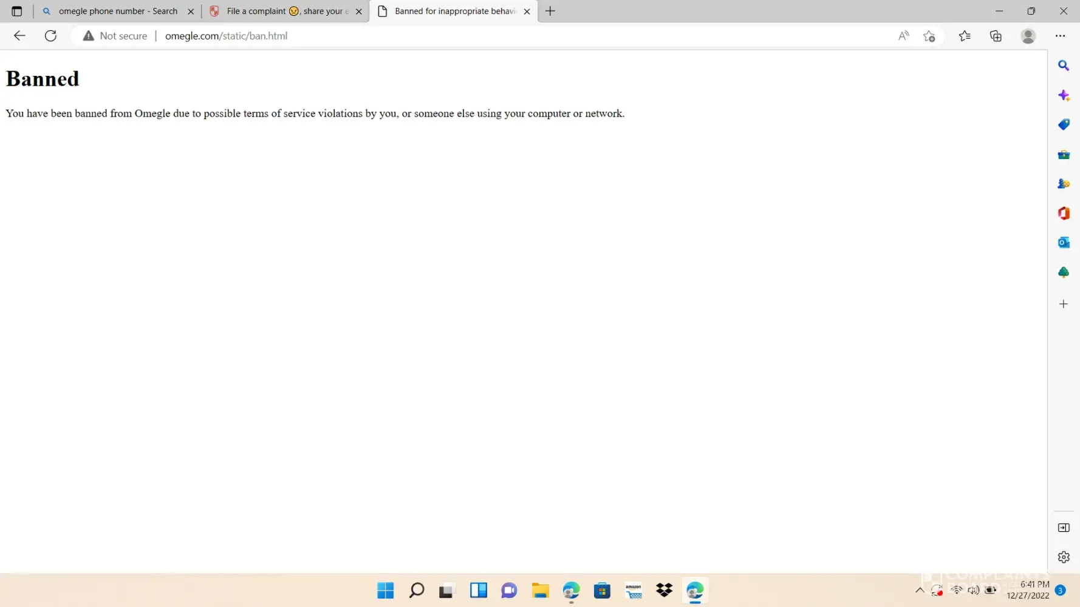
Task: Open Teams Chat from the taskbar
Action: point(509,591)
